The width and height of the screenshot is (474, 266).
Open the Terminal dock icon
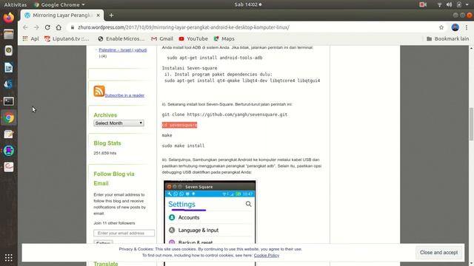click(8, 101)
